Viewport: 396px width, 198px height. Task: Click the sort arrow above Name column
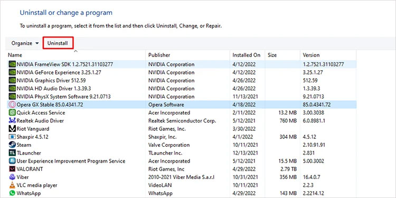[76, 51]
